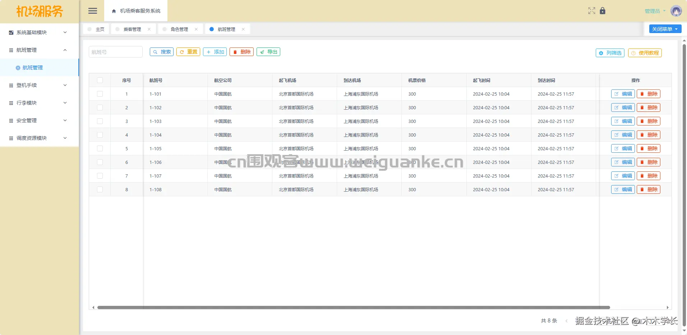Select the active 航班管理 tab
Image resolution: width=687 pixels, height=335 pixels.
click(227, 29)
